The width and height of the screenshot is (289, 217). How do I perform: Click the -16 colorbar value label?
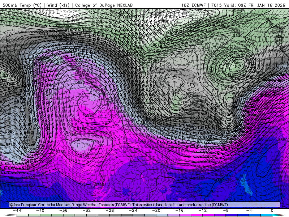point(179,210)
